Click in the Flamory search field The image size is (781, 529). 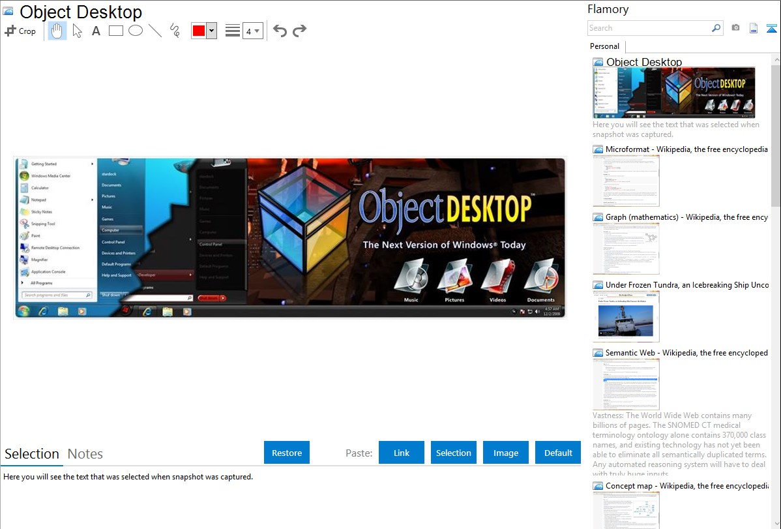[x=649, y=28]
